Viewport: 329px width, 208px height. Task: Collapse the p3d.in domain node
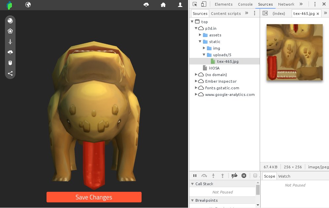coord(196,28)
